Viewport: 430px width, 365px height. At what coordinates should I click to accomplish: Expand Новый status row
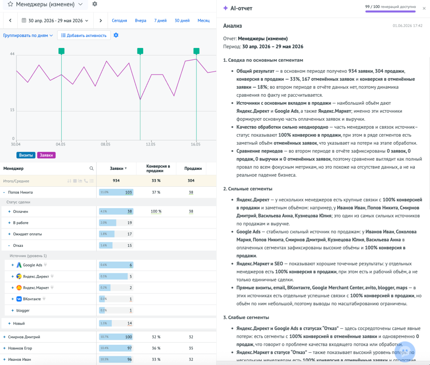(x=9, y=323)
